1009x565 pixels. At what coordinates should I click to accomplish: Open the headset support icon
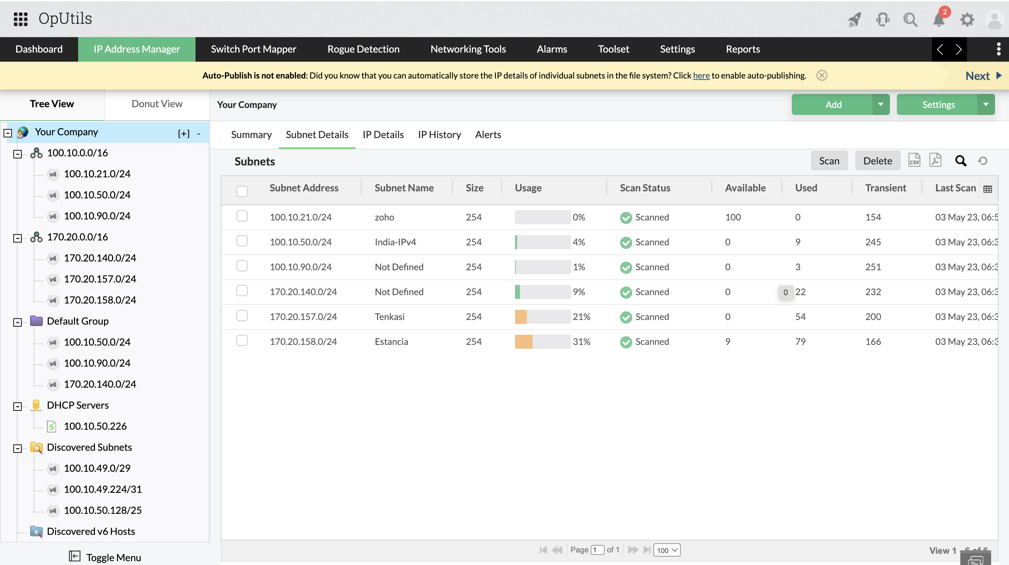click(x=883, y=19)
